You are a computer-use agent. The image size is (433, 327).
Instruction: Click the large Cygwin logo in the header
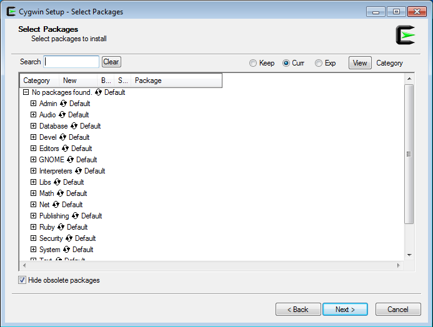406,35
